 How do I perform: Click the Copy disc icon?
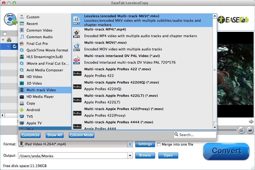22,103
